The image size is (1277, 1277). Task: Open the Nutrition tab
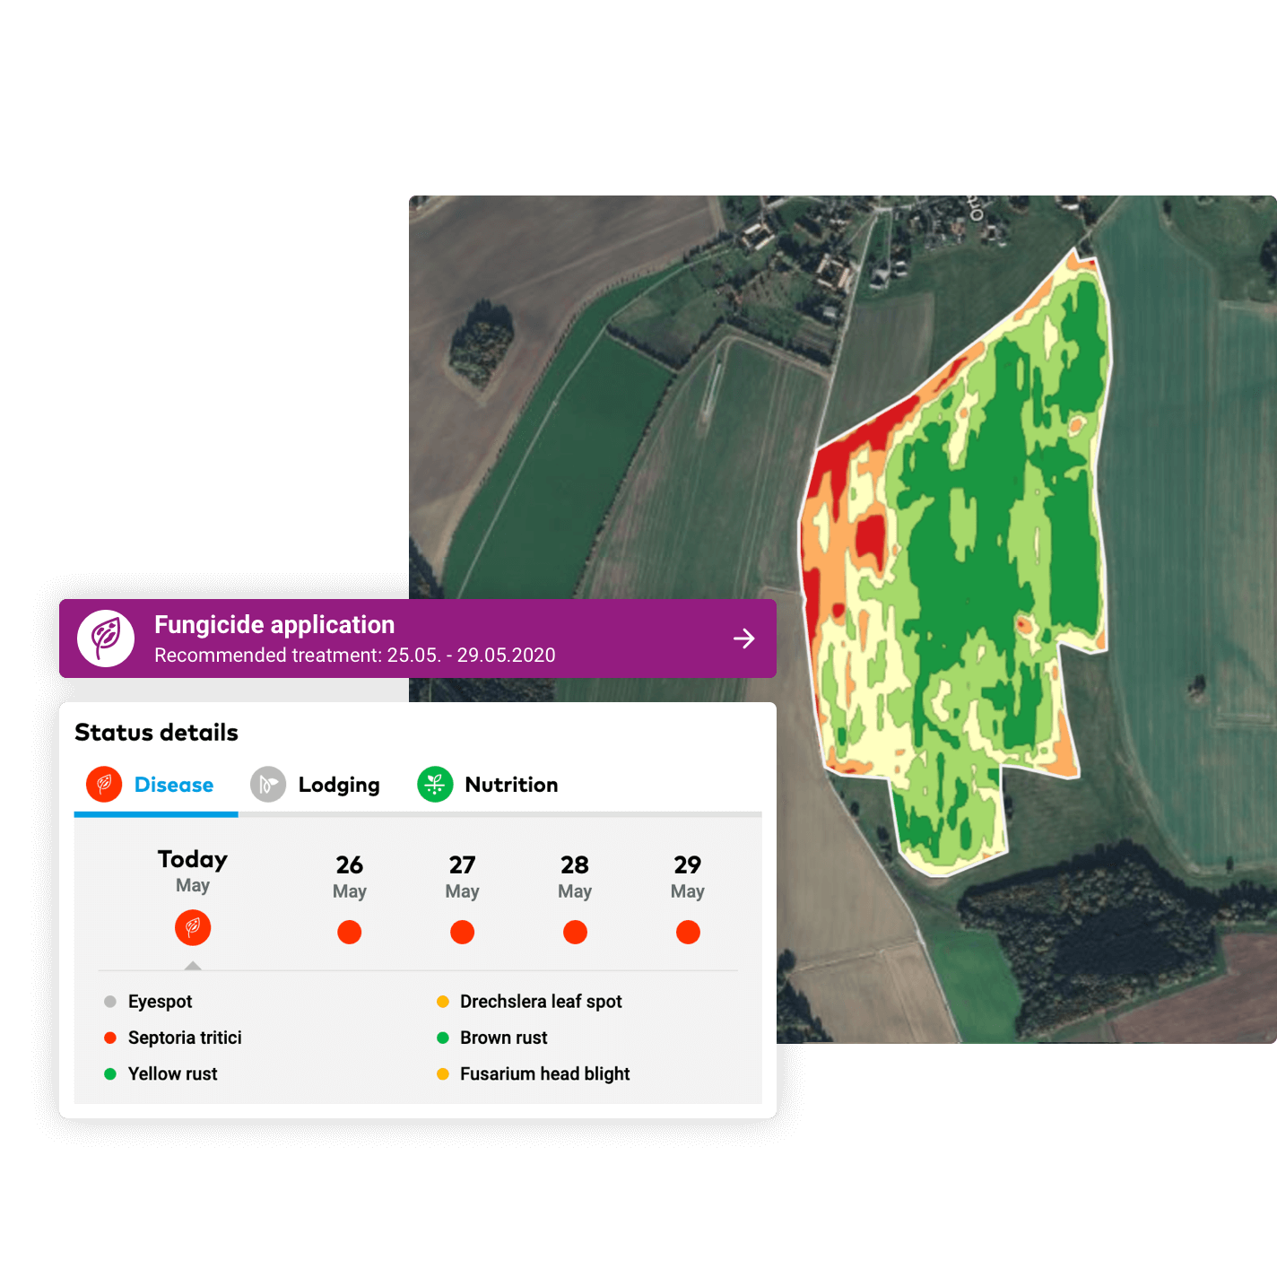pyautogui.click(x=511, y=785)
